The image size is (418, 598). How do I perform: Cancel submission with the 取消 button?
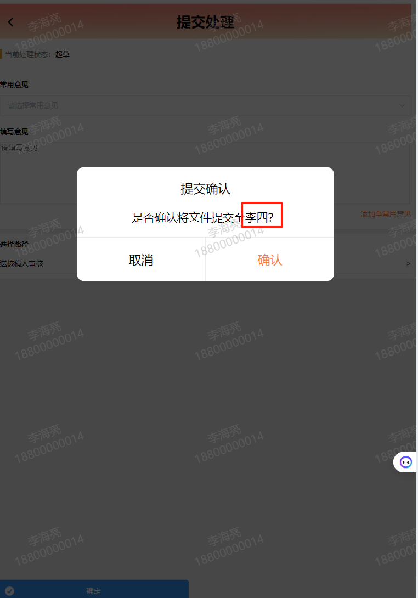(x=141, y=259)
